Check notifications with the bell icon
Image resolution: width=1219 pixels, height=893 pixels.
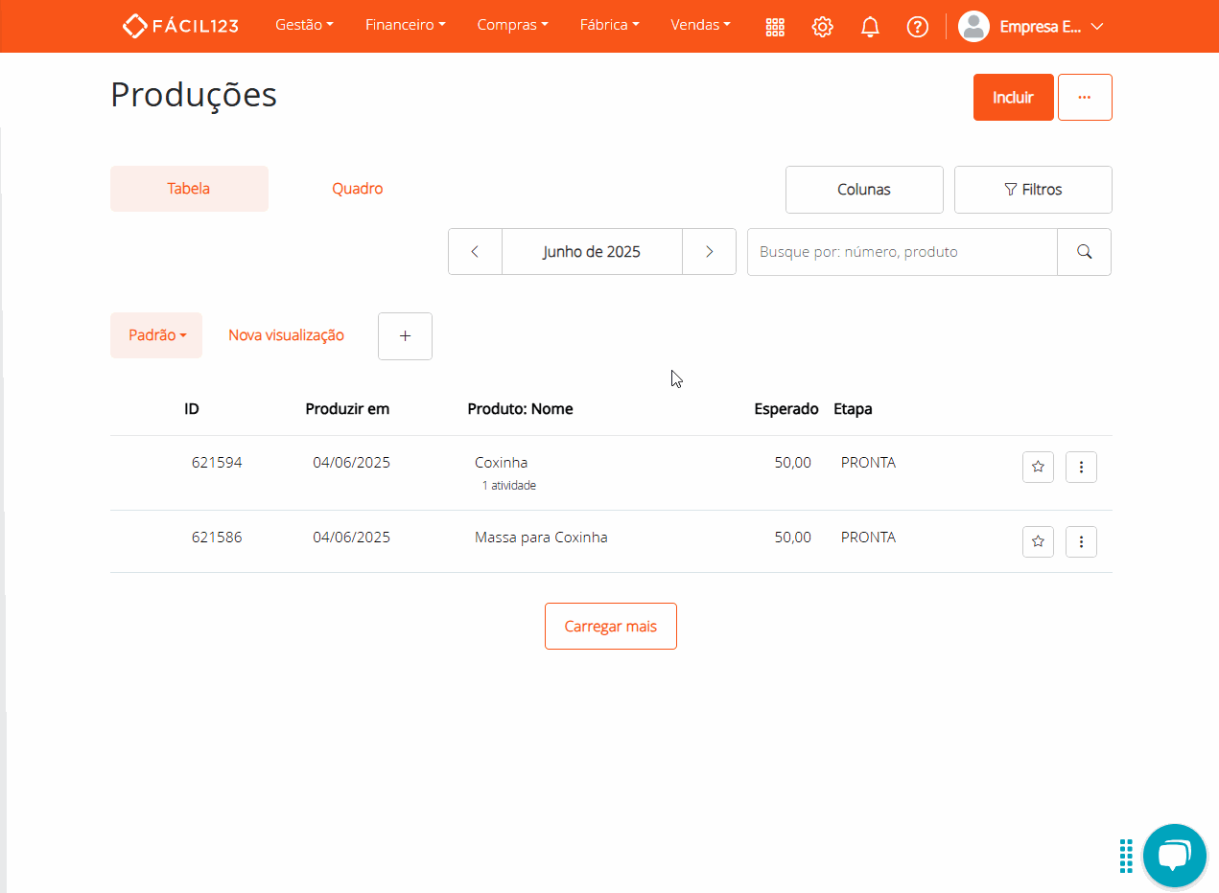870,26
